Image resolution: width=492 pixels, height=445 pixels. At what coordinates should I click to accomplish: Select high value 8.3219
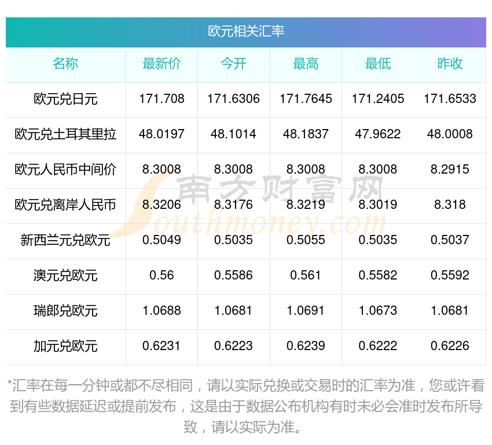(x=306, y=205)
